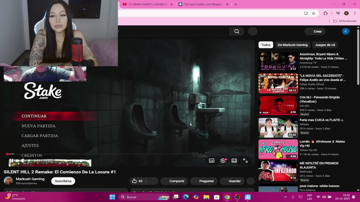Open Markush Gaming channel avatar
Screen dimensions: 360x202
[8, 181]
